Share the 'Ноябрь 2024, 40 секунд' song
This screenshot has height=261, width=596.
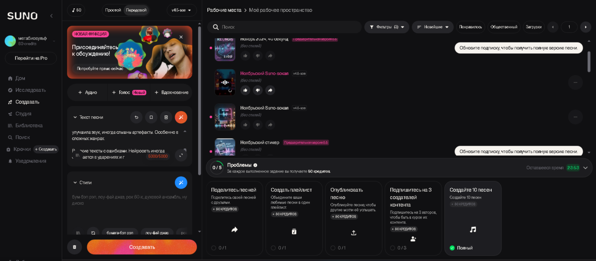tap(270, 55)
